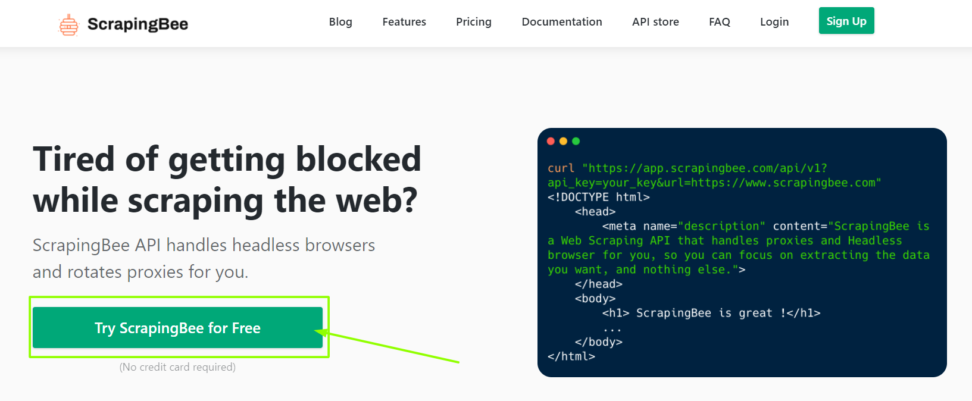
Task: Open the Pricing page
Action: coord(474,22)
